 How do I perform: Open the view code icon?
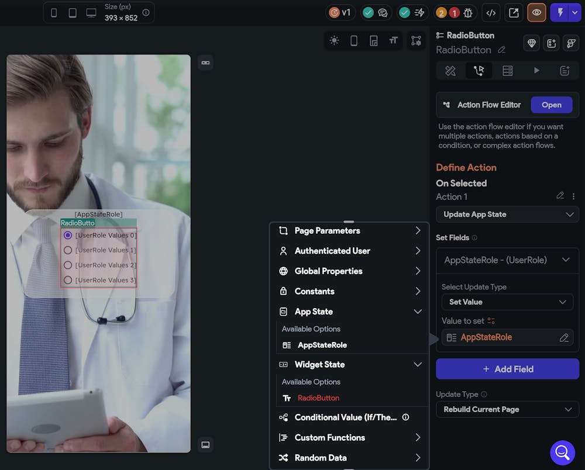click(x=491, y=13)
